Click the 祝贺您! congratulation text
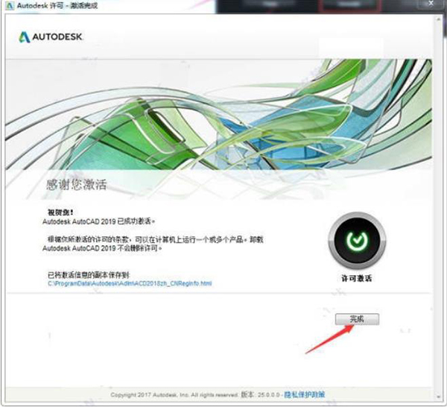This screenshot has width=447, height=407. tap(60, 212)
